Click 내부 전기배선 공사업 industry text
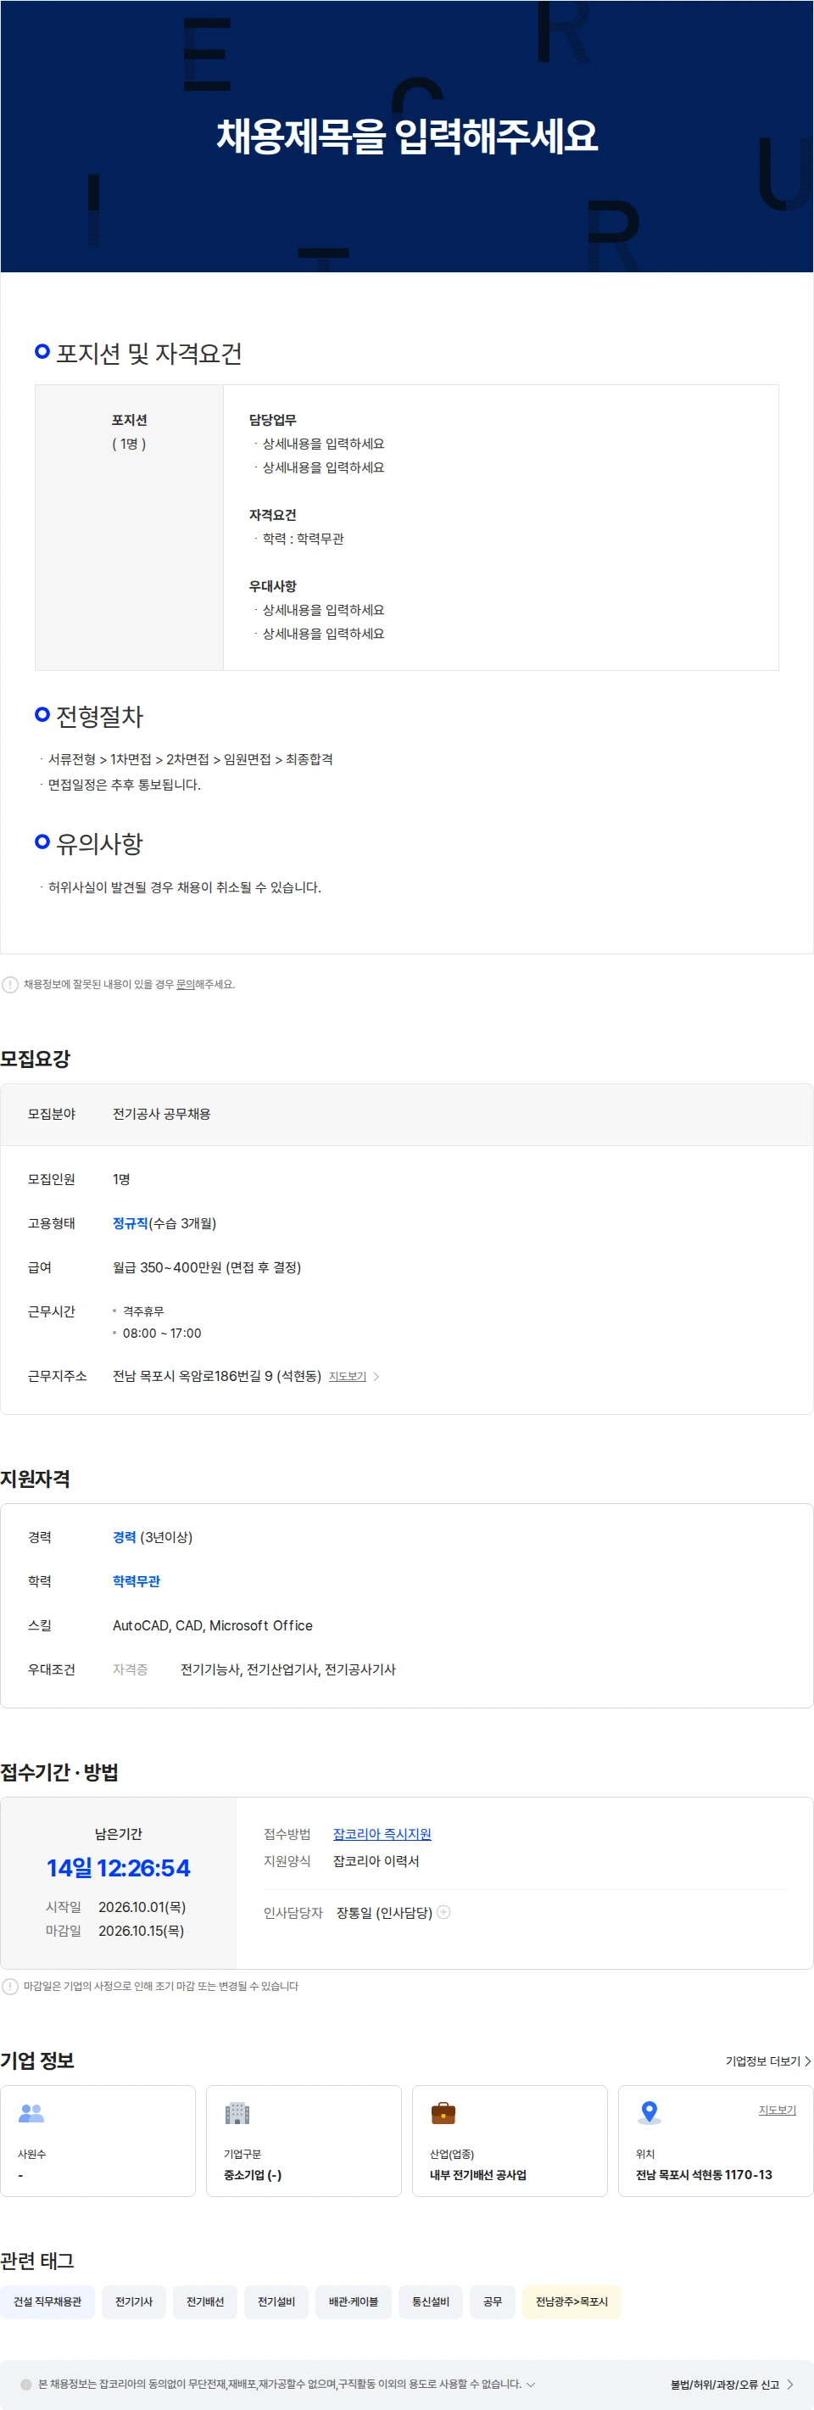Viewport: 814px width, 2410px height. click(x=478, y=2175)
